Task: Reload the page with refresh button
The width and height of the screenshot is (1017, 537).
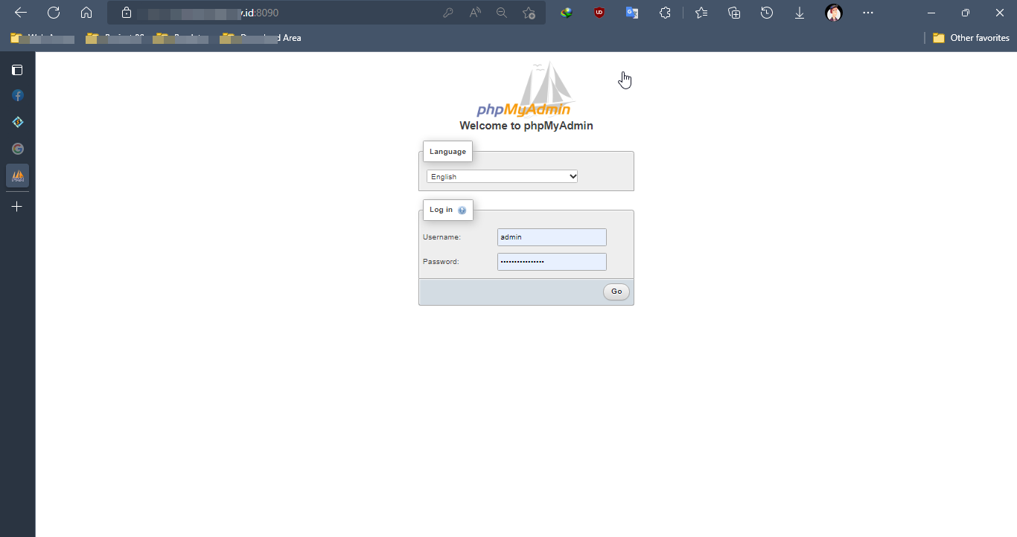Action: 54,13
